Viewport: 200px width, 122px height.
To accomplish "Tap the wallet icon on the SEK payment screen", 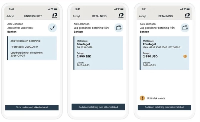I will (119, 28).
